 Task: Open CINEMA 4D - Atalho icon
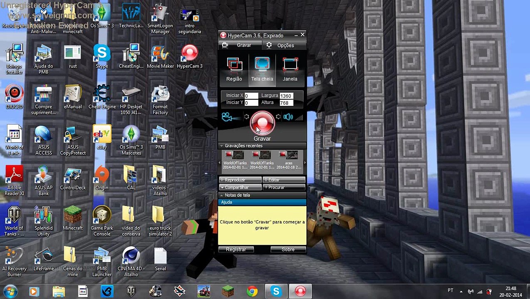(x=131, y=262)
